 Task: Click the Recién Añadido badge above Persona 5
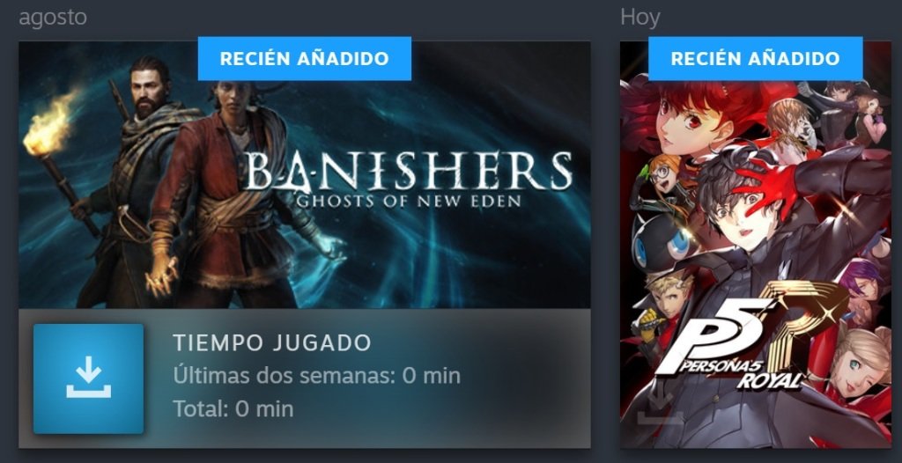[755, 59]
